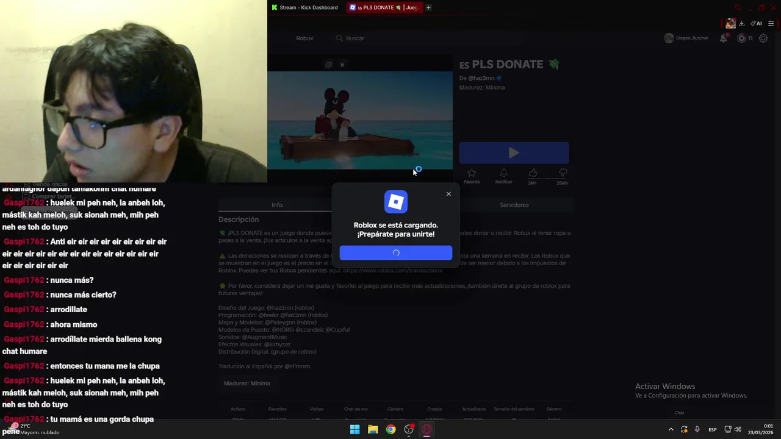Open the browser profile avatar
The image size is (781, 439).
[730, 24]
